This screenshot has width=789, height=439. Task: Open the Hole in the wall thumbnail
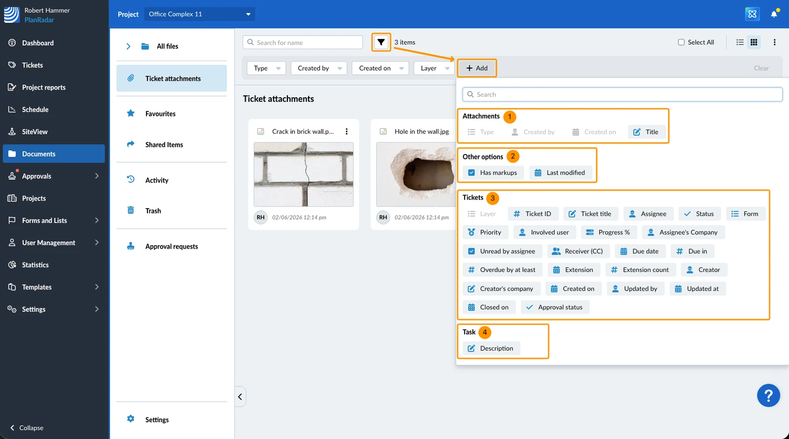click(416, 175)
